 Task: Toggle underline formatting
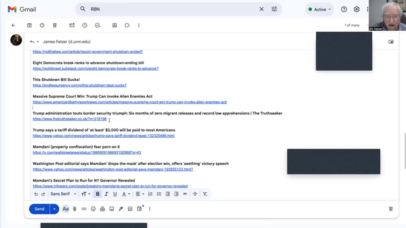[115, 194]
